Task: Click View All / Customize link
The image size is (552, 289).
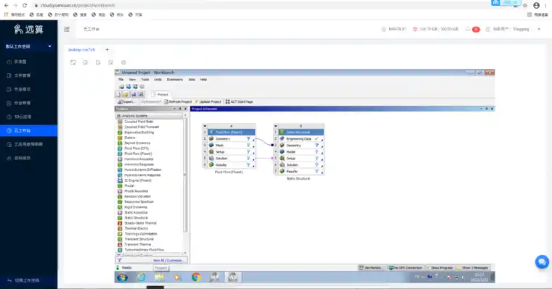Action: point(169,261)
